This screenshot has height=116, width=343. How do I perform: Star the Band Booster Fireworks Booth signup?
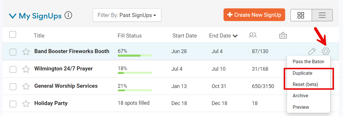tap(26, 52)
